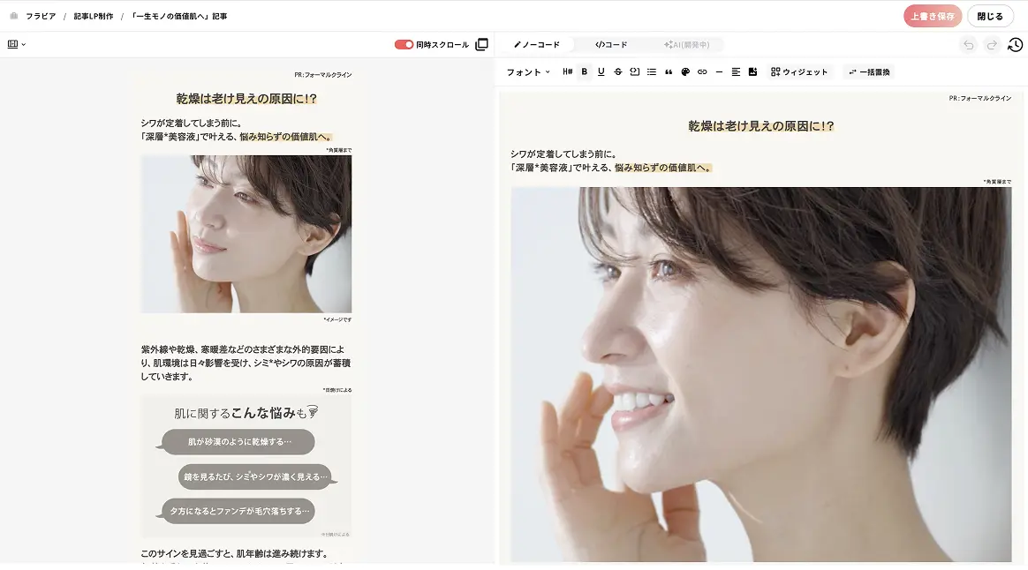The height and width of the screenshot is (570, 1028).
Task: Click the 上書き保存 save button
Action: [933, 15]
